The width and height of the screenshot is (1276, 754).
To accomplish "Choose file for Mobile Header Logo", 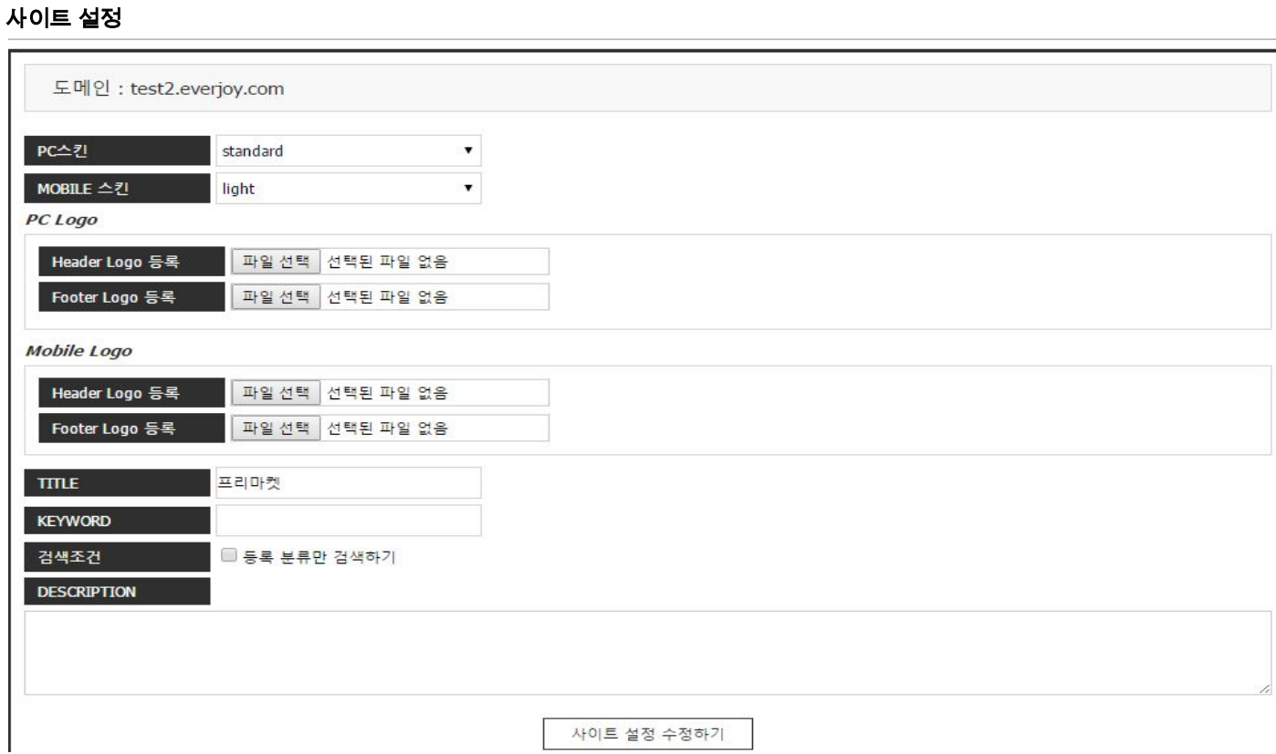I will click(275, 393).
